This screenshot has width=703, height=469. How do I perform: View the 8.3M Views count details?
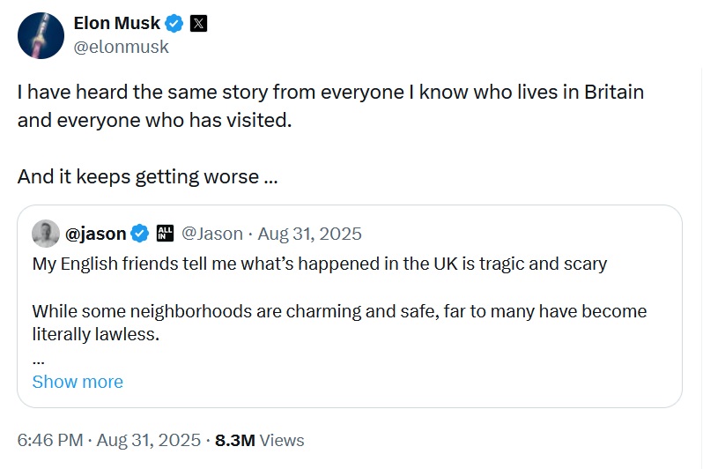click(259, 440)
